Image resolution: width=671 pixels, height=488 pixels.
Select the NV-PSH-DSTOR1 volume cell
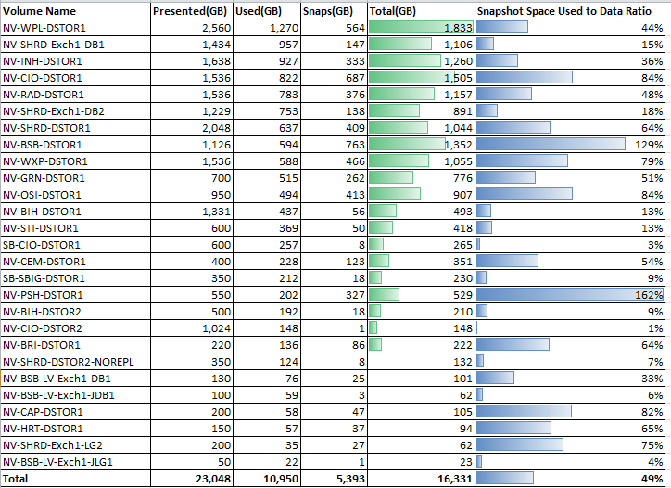click(x=76, y=295)
